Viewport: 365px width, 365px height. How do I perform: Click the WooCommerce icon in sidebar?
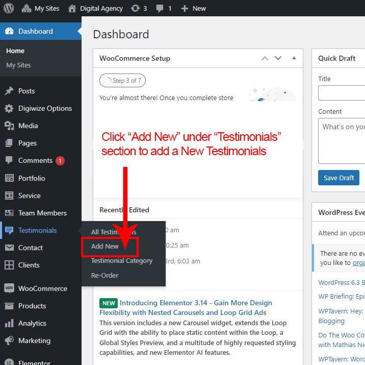pyautogui.click(x=9, y=288)
